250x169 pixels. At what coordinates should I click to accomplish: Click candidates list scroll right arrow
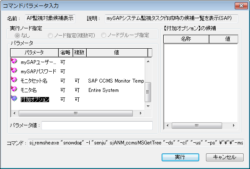click(234, 126)
